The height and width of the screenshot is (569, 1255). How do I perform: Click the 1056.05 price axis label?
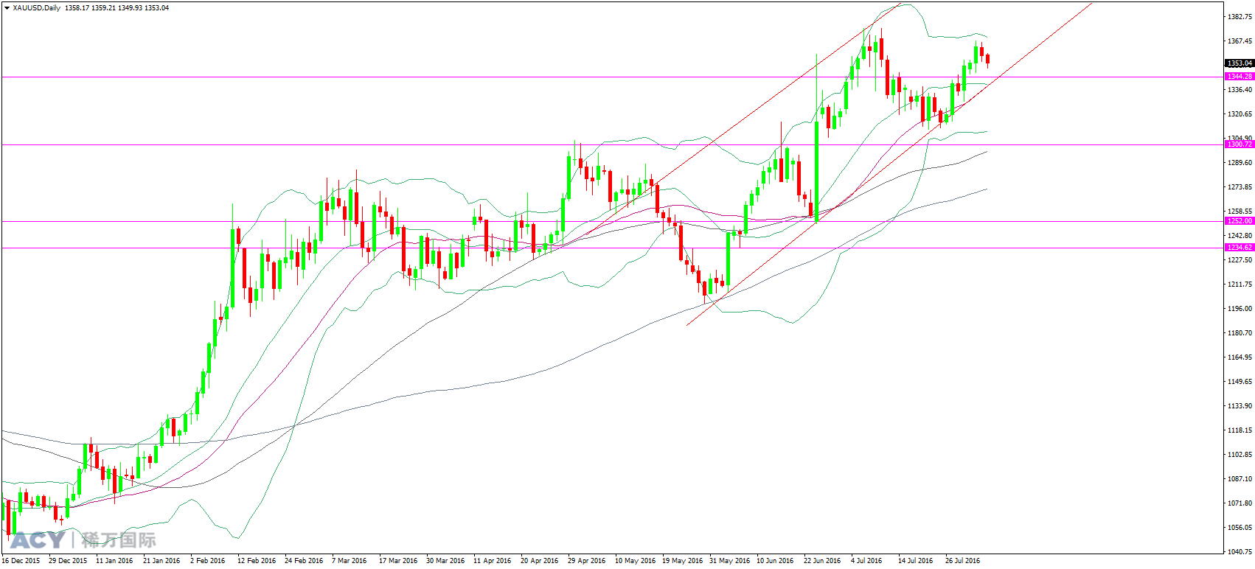tap(1240, 527)
